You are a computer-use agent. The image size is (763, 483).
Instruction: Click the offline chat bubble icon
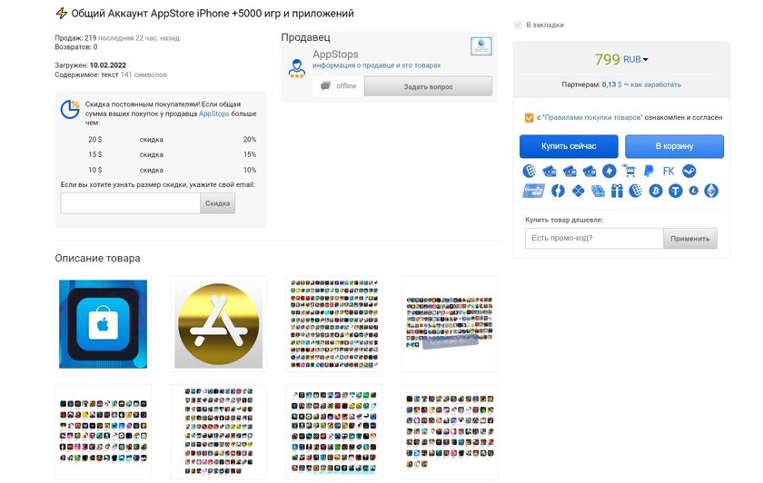[x=325, y=86]
